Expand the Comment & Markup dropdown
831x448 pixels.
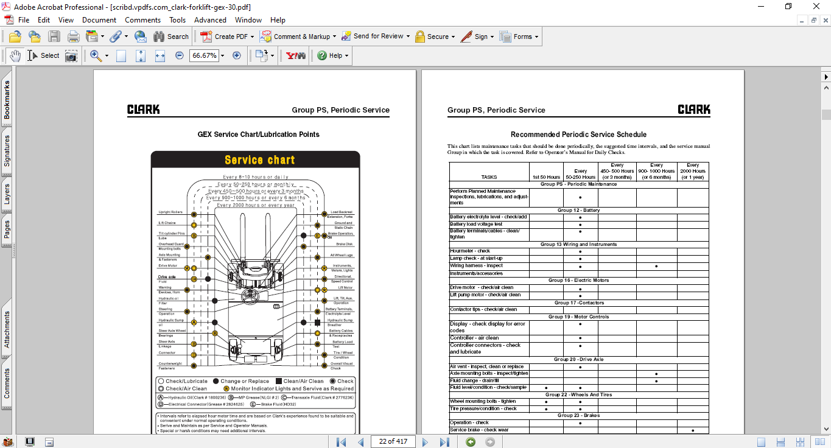(335, 37)
